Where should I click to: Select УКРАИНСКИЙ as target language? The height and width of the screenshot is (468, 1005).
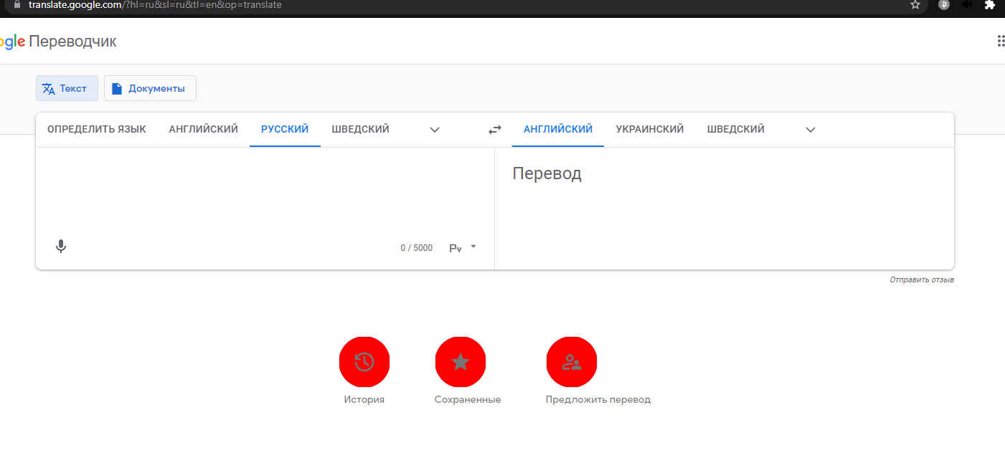[650, 130]
